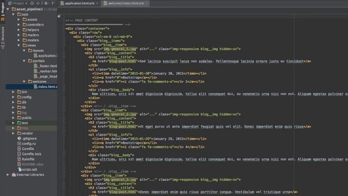
Task: Collapse the welcome folder arrow
Action: pyautogui.click(x=24, y=82)
